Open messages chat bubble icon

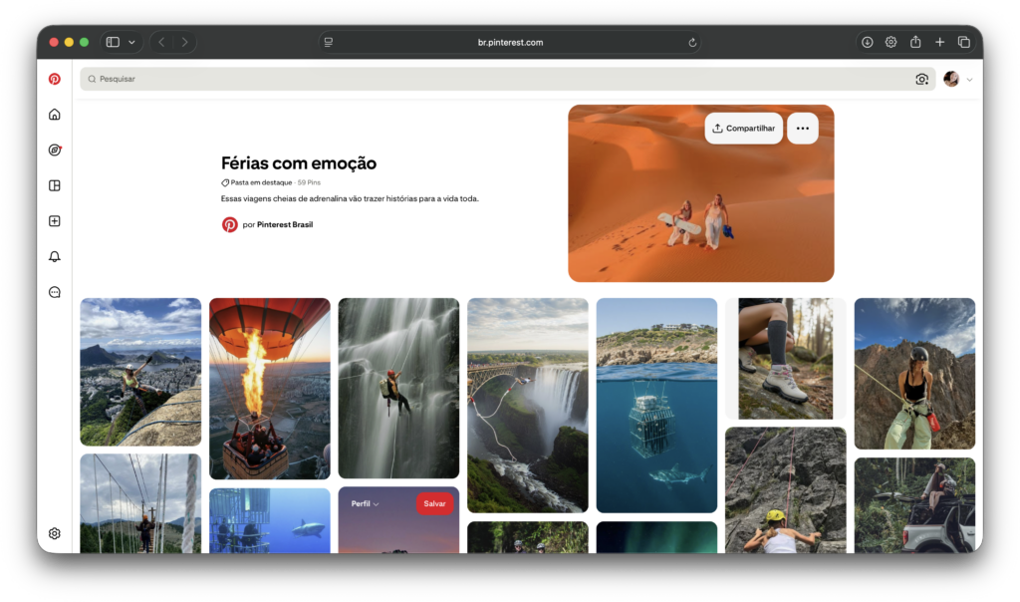point(55,292)
